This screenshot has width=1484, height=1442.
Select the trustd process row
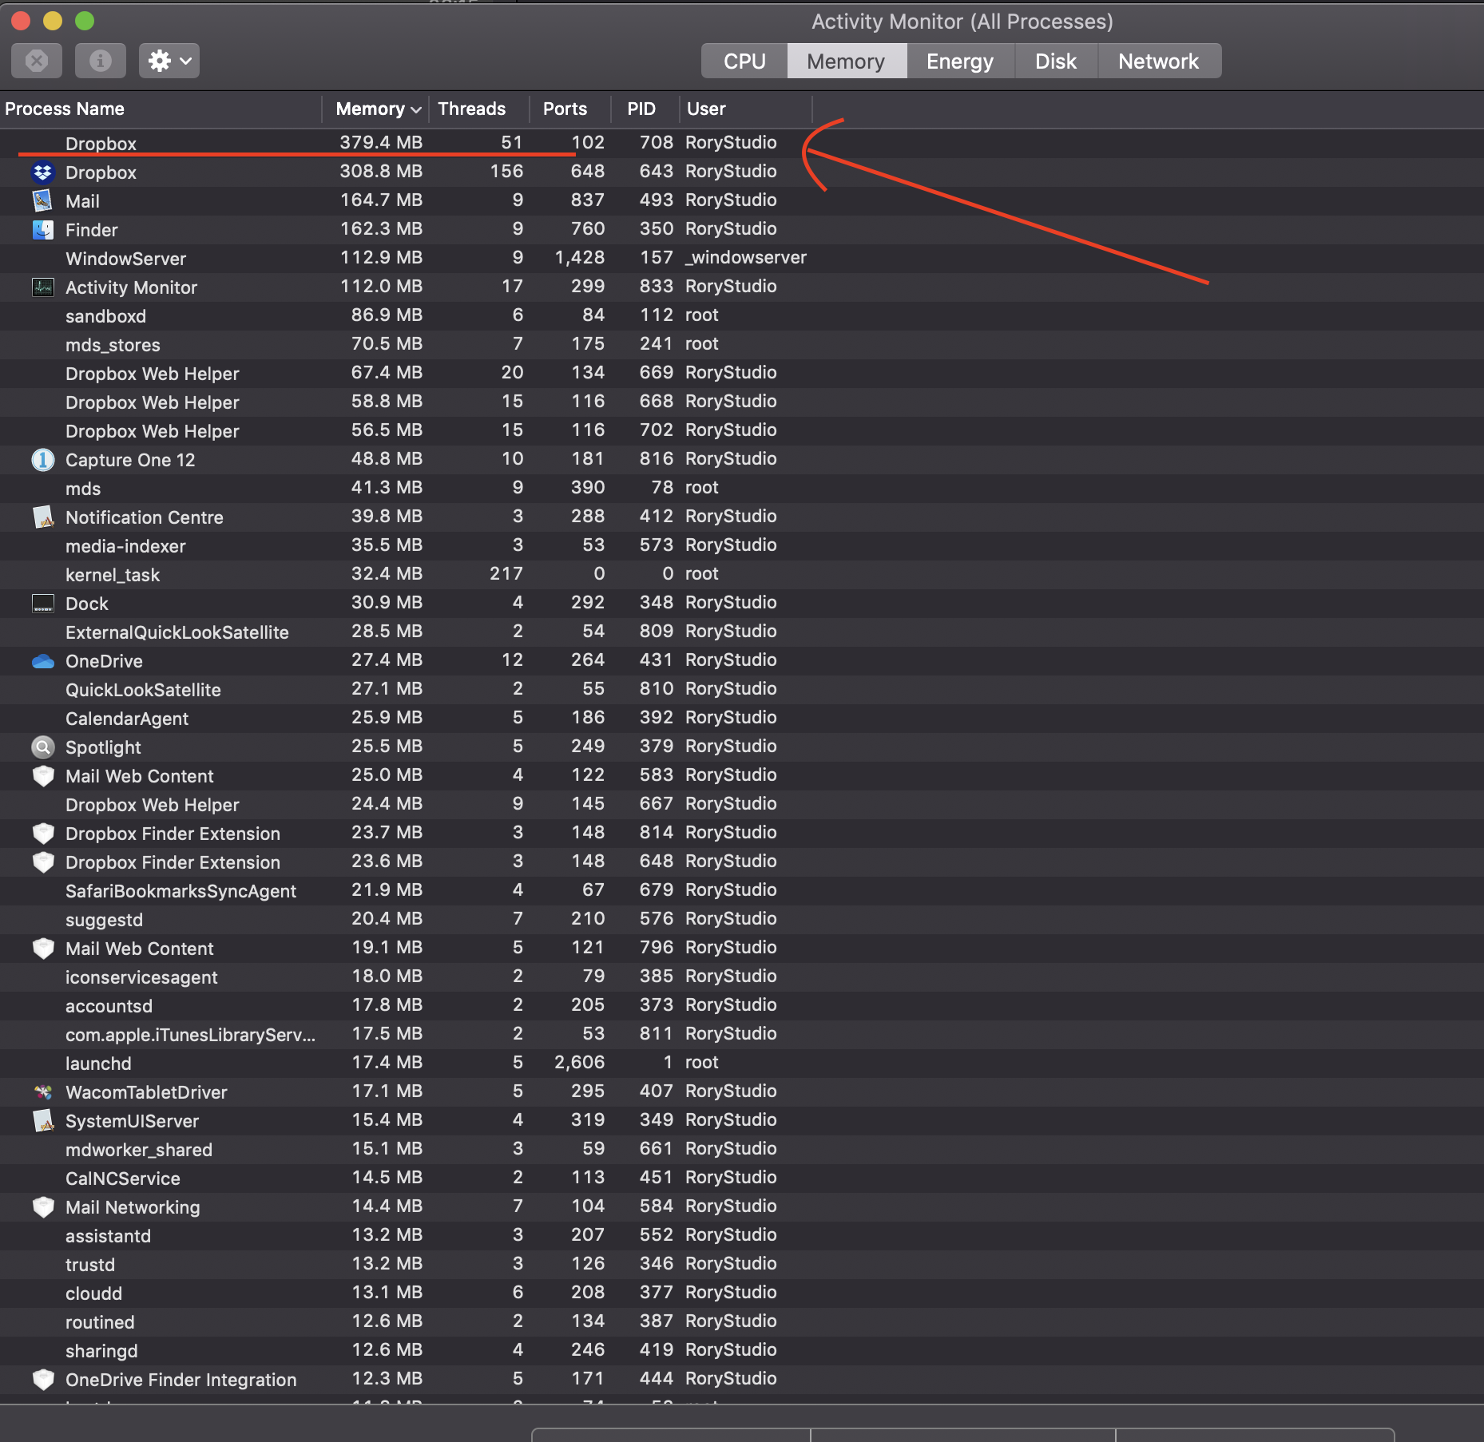click(742, 1264)
